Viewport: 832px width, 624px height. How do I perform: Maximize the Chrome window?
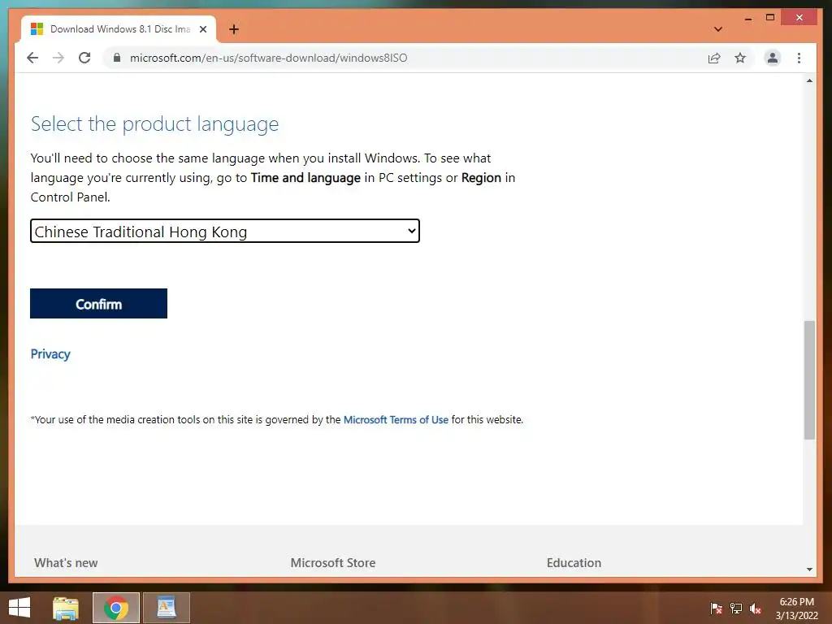tap(770, 18)
